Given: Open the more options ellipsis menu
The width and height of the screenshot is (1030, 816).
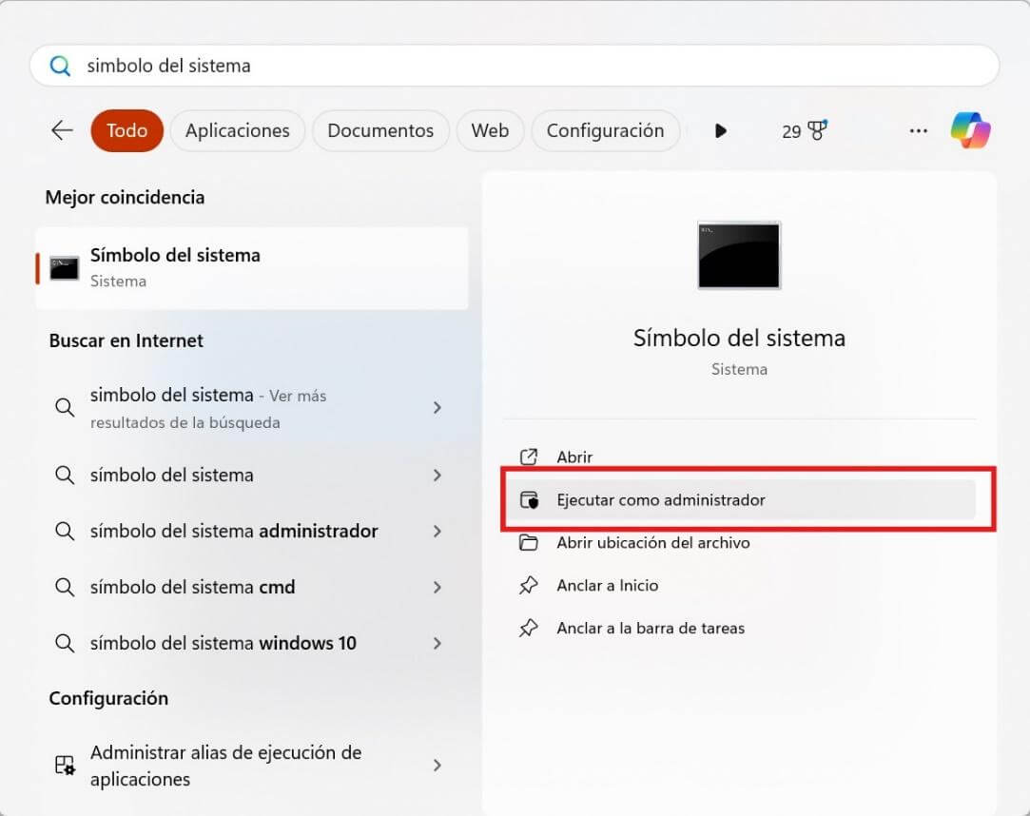Looking at the screenshot, I should click(x=918, y=131).
